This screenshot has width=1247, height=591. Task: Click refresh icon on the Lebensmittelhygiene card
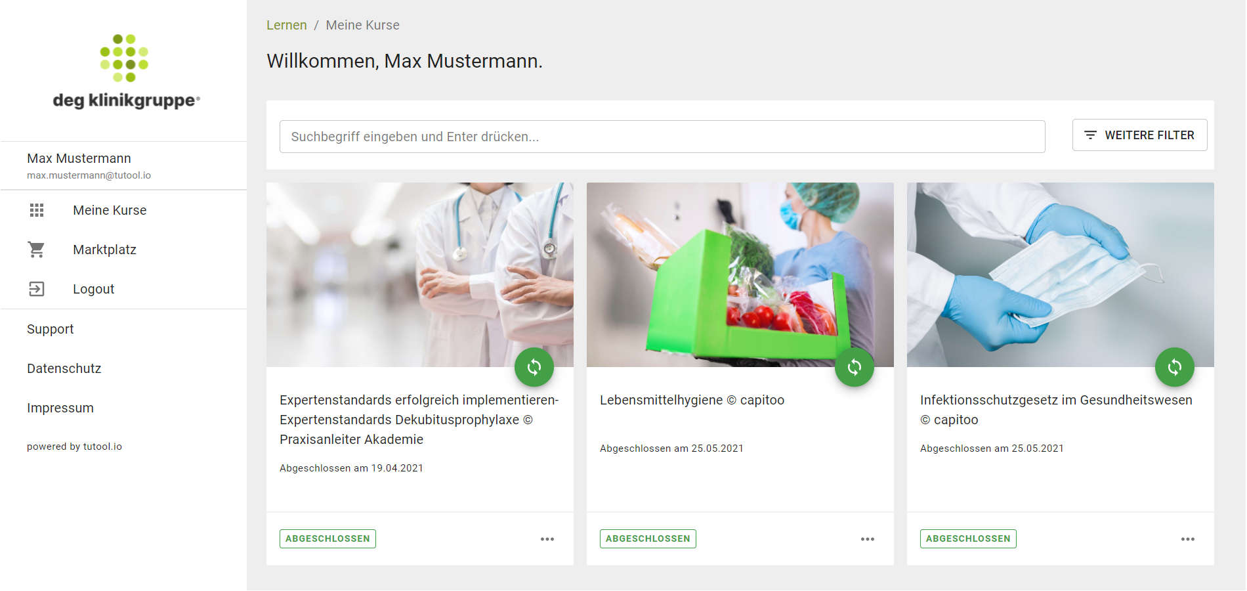[855, 367]
